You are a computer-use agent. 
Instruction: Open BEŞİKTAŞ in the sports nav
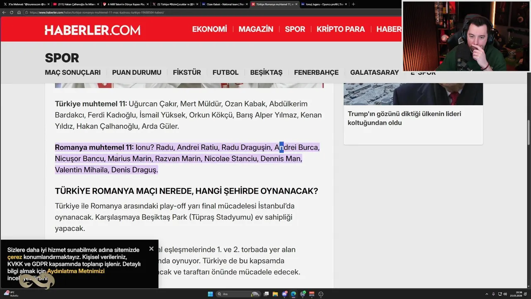tap(266, 72)
